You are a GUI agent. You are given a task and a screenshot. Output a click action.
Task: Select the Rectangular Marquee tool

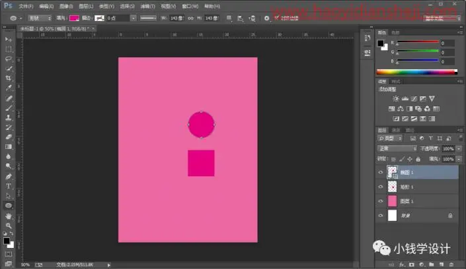(9, 49)
